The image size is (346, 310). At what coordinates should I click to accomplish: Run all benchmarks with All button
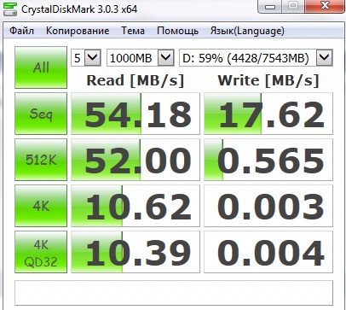pos(41,67)
